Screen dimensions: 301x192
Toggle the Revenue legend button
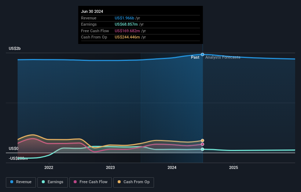tap(21, 182)
